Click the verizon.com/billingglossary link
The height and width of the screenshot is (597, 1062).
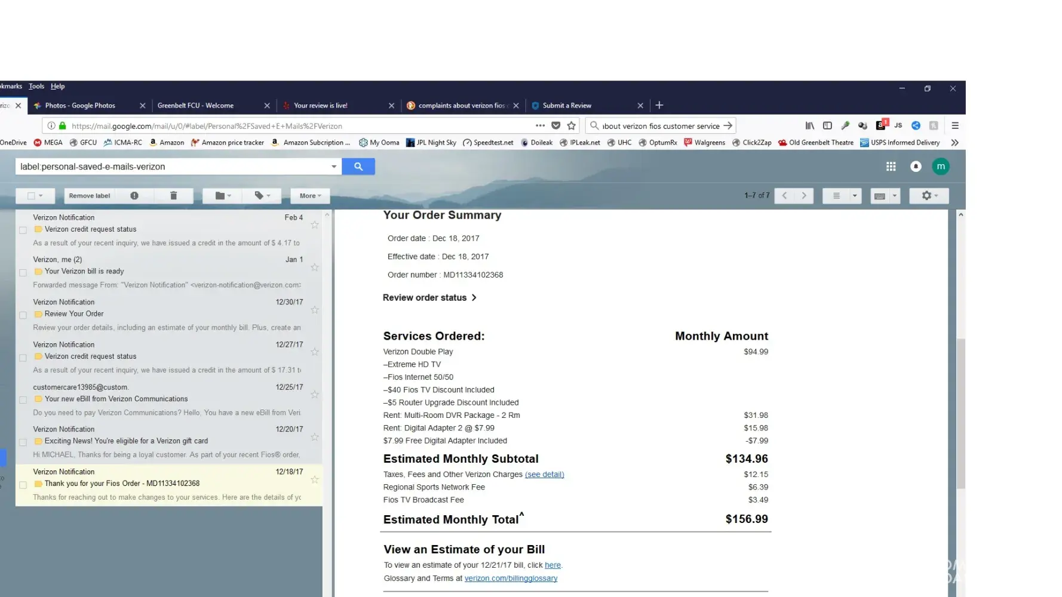point(511,578)
